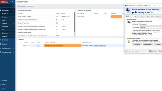This screenshot has width=162, height=91.
Task: Toggle the 'always ask for credentials' checkbox
Action: click(133, 35)
